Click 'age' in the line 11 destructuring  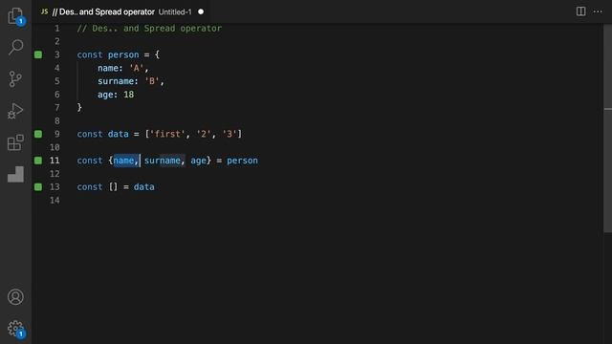[x=198, y=161]
